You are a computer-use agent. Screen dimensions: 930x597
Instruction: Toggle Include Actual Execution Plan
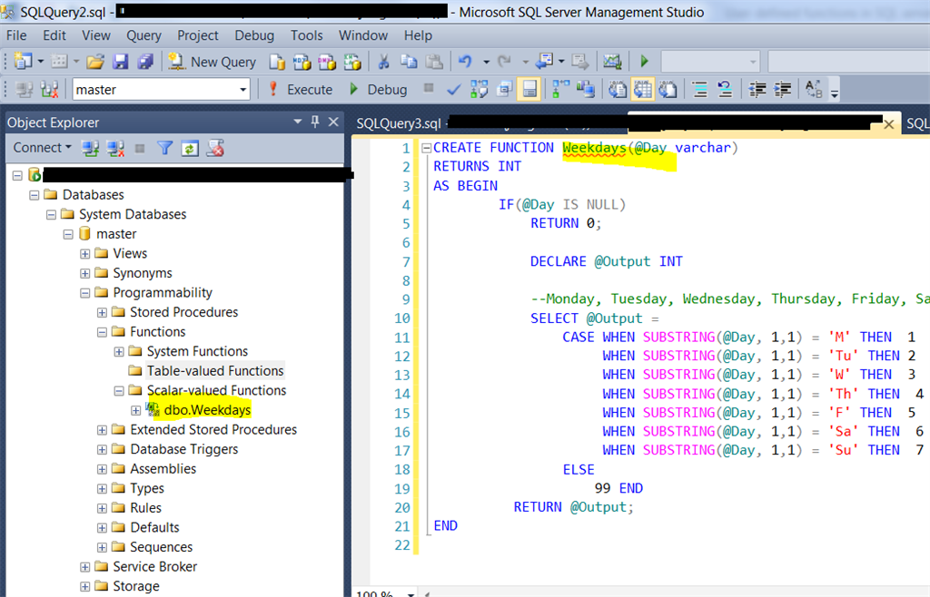[x=558, y=88]
